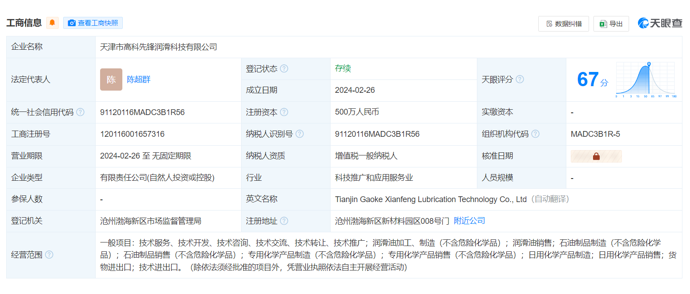
Task: Open legal representative 陈超群 link
Action: click(x=139, y=79)
